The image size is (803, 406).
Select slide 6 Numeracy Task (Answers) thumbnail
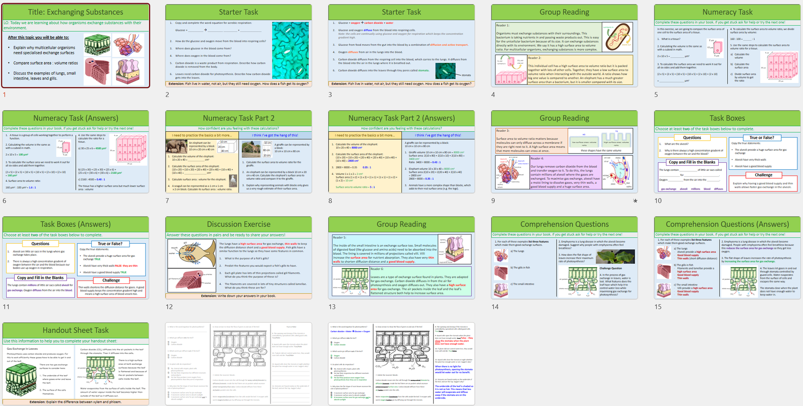(x=76, y=152)
